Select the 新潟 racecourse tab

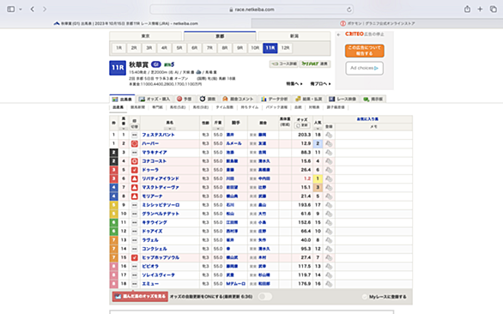coord(294,36)
